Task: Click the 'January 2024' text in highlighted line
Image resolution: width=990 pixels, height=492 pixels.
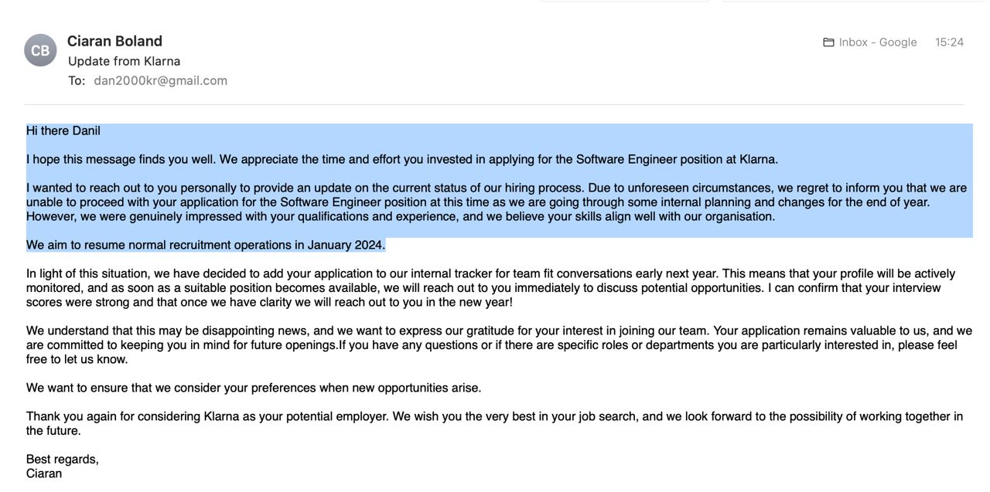Action: (x=345, y=245)
